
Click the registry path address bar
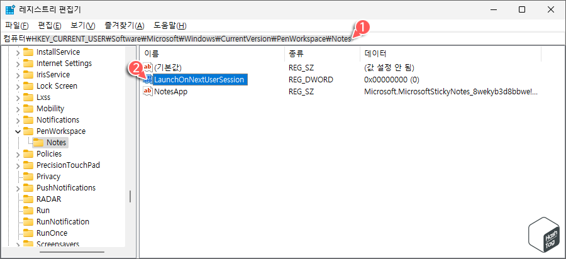point(283,38)
